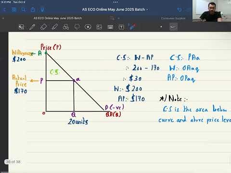This screenshot has width=231, height=173.
Task: Activate the laser pointer tool
Action: (132, 26)
